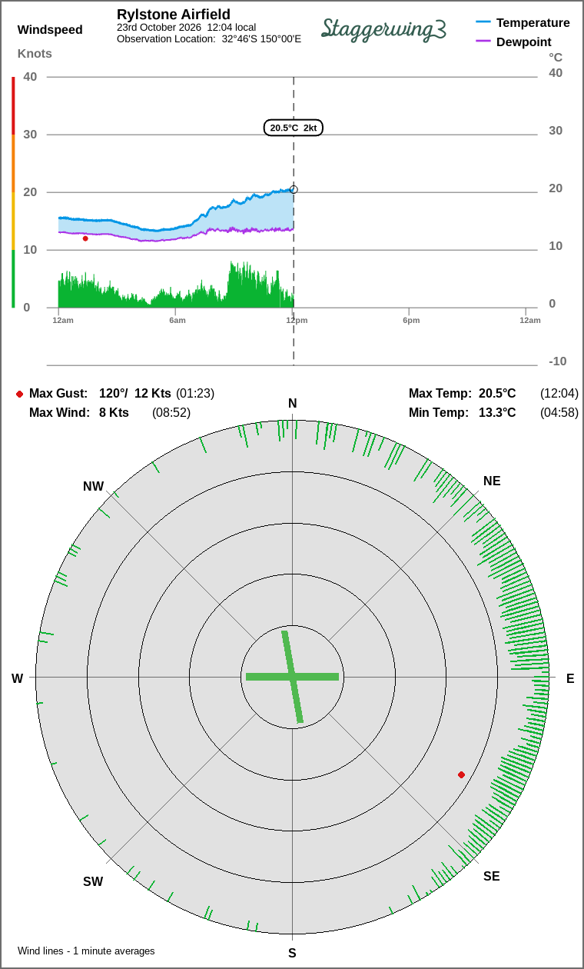Click the (04:58) min temp time

[x=559, y=412]
